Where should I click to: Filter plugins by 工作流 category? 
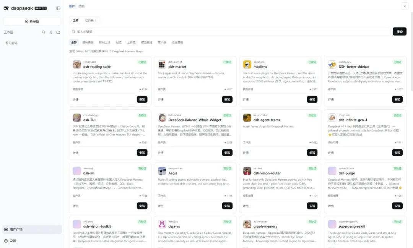coord(131,42)
